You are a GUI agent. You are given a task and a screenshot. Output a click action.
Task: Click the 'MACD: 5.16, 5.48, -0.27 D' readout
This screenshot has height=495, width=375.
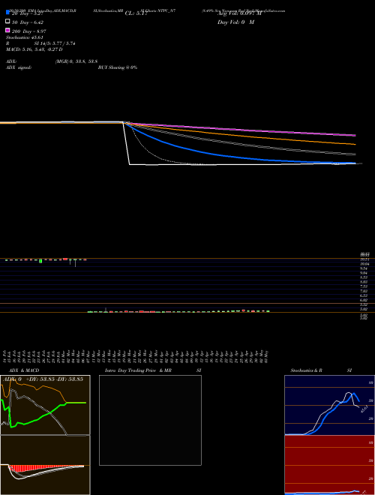34,49
